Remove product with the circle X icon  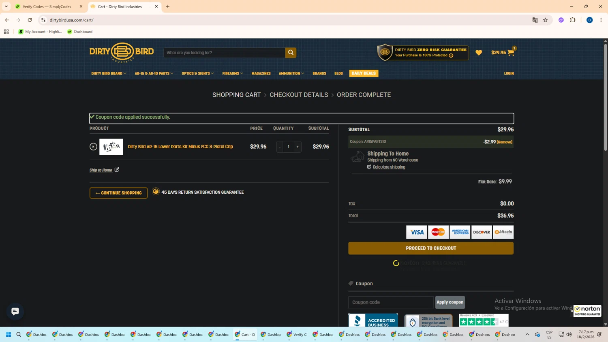[x=93, y=147]
